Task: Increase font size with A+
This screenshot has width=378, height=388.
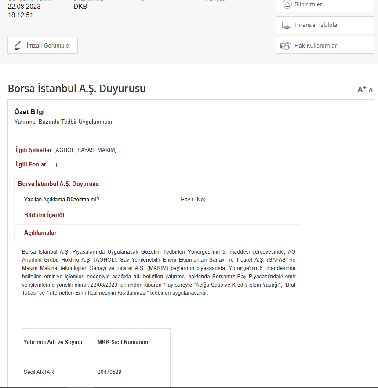Action: coord(362,89)
